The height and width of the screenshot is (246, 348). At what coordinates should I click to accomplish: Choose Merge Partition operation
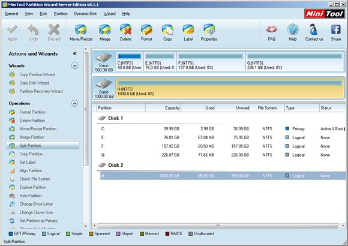tap(32, 137)
